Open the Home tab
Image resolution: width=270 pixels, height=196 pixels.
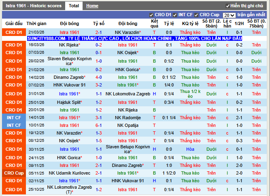click(x=92, y=6)
